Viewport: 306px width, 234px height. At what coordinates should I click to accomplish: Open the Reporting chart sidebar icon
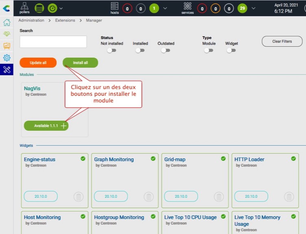click(7, 46)
